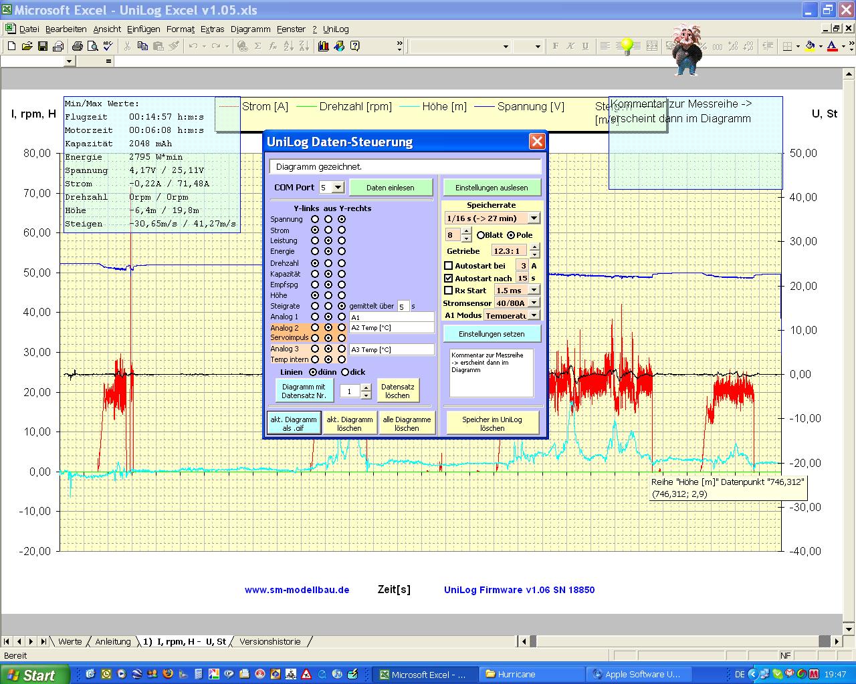Set Strom to Y-rechts radio option
This screenshot has width=856, height=684.
[x=342, y=230]
